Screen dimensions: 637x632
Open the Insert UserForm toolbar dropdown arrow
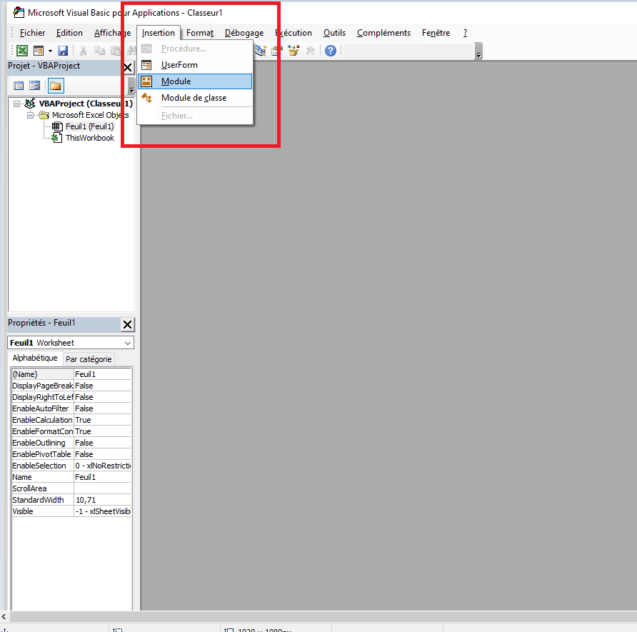(x=50, y=51)
